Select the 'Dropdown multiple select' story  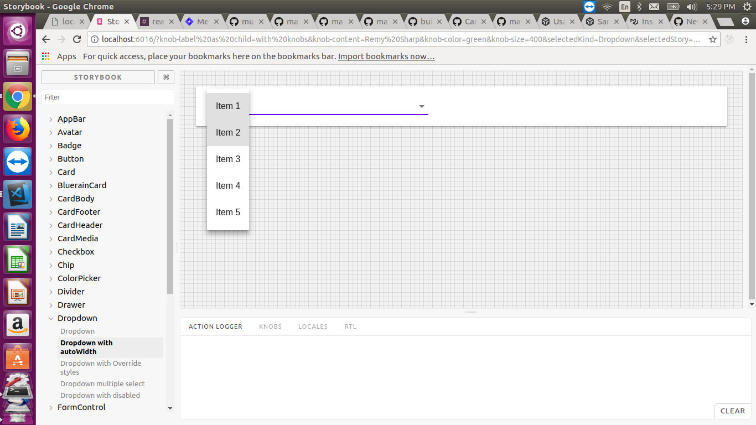(102, 383)
